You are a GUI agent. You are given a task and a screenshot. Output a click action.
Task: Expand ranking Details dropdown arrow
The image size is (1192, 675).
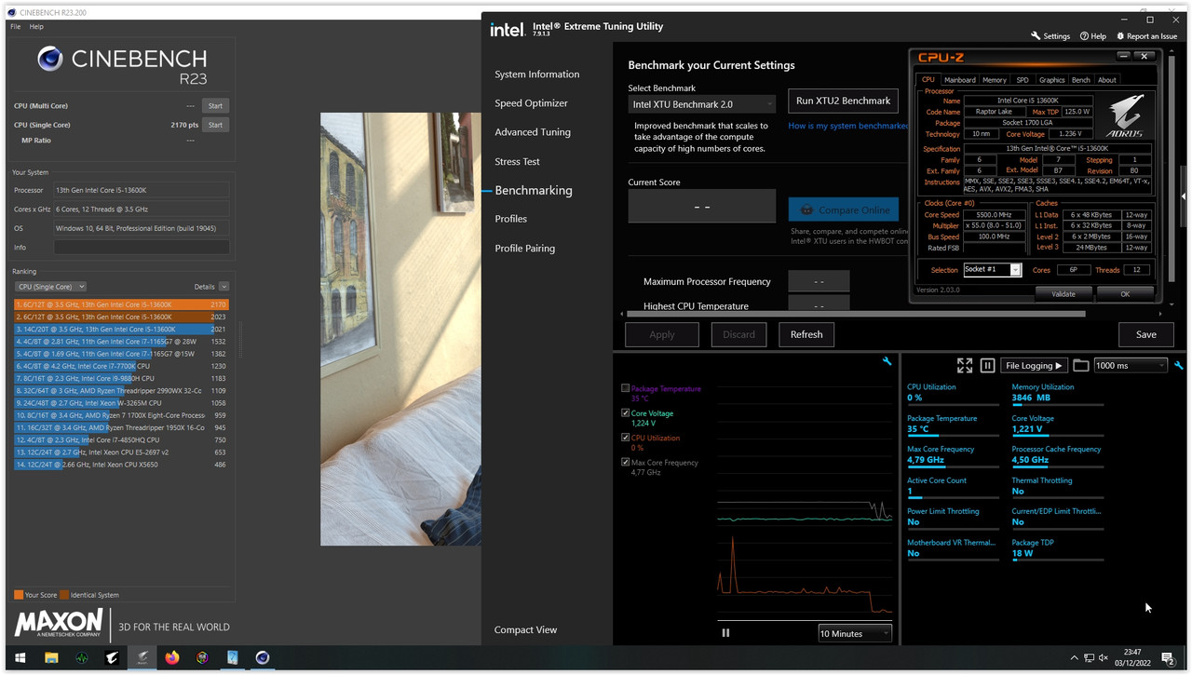click(223, 287)
